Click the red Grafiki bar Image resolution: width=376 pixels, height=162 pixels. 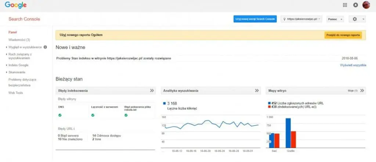click(x=293, y=140)
